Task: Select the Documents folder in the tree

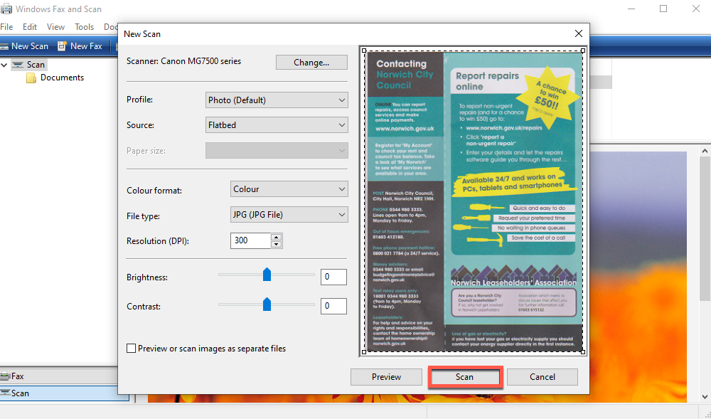Action: pos(55,78)
